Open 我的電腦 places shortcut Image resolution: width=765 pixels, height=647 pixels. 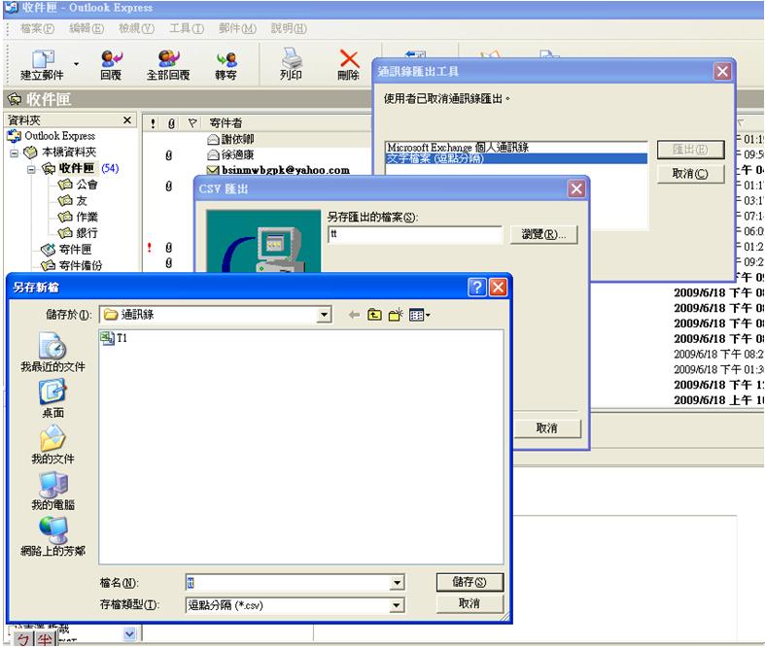point(52,491)
